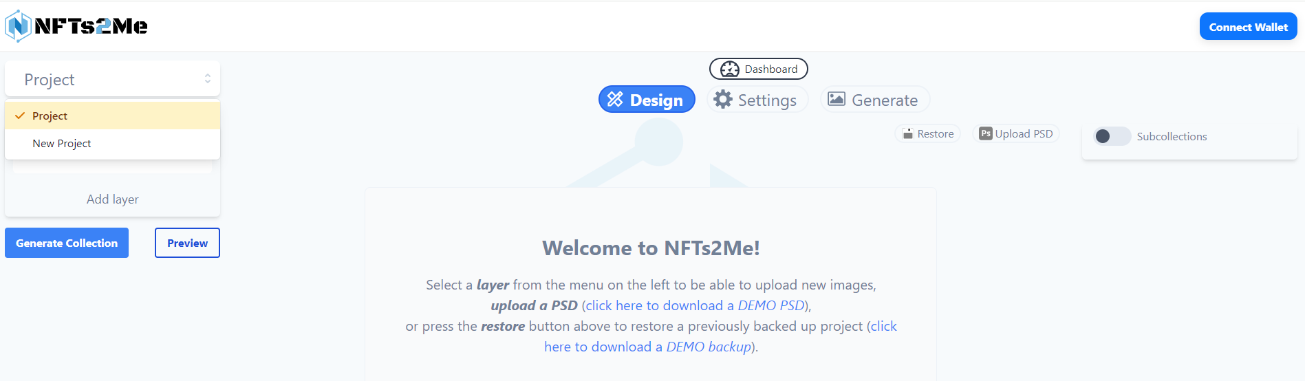Click the up-down arrows on Project selector
Viewport: 1305px width, 381px height.
pyautogui.click(x=207, y=79)
